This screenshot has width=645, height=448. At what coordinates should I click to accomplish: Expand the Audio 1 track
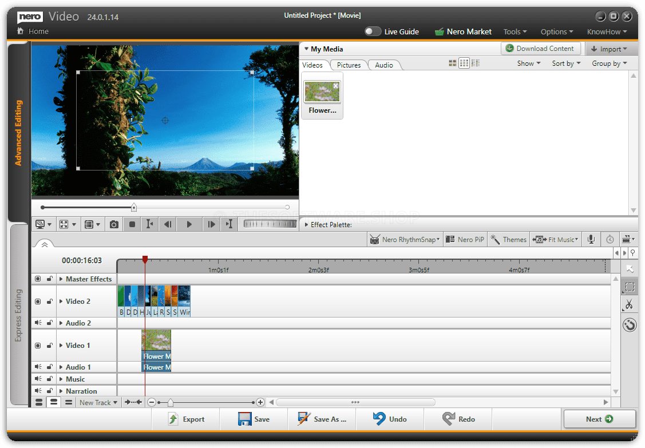(61, 367)
